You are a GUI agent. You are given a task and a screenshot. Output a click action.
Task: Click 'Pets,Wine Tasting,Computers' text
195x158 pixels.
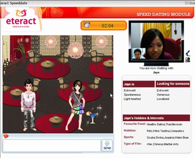pos(165,131)
